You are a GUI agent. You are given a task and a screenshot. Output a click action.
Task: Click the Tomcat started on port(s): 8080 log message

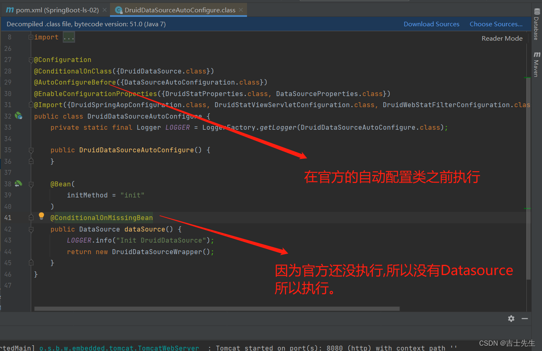click(x=336, y=348)
